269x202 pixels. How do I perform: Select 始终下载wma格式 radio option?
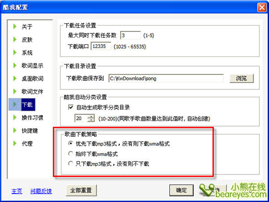click(x=71, y=153)
